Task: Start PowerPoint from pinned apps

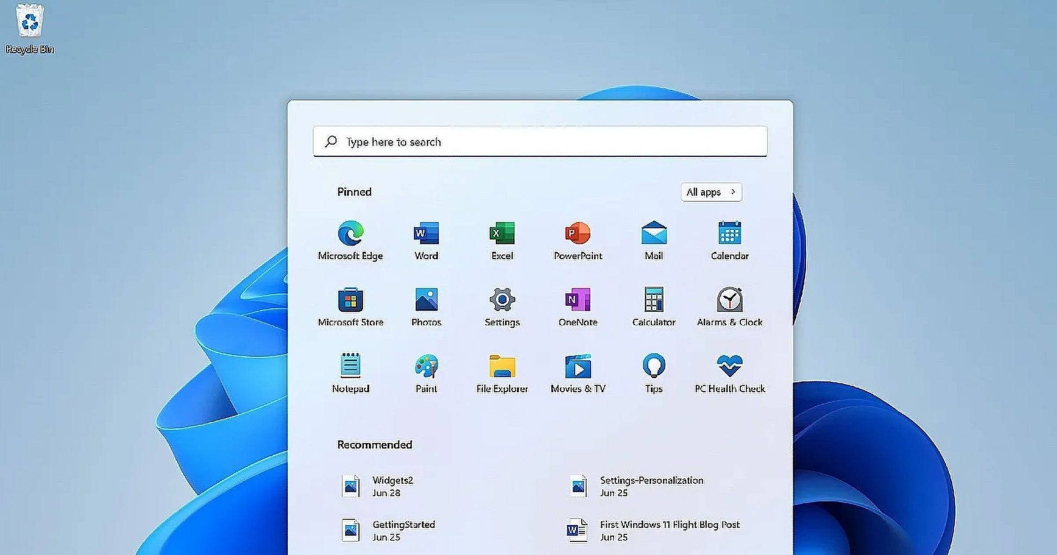Action: coord(578,241)
